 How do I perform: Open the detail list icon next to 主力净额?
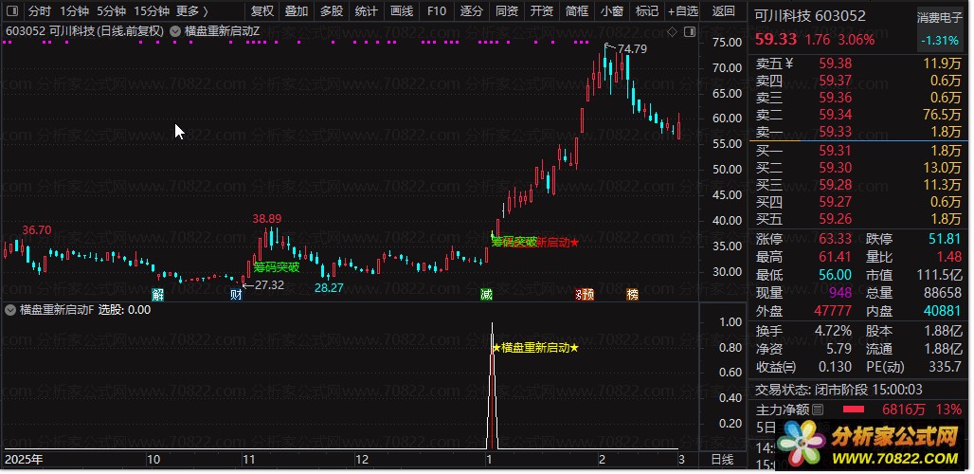[x=818, y=410]
